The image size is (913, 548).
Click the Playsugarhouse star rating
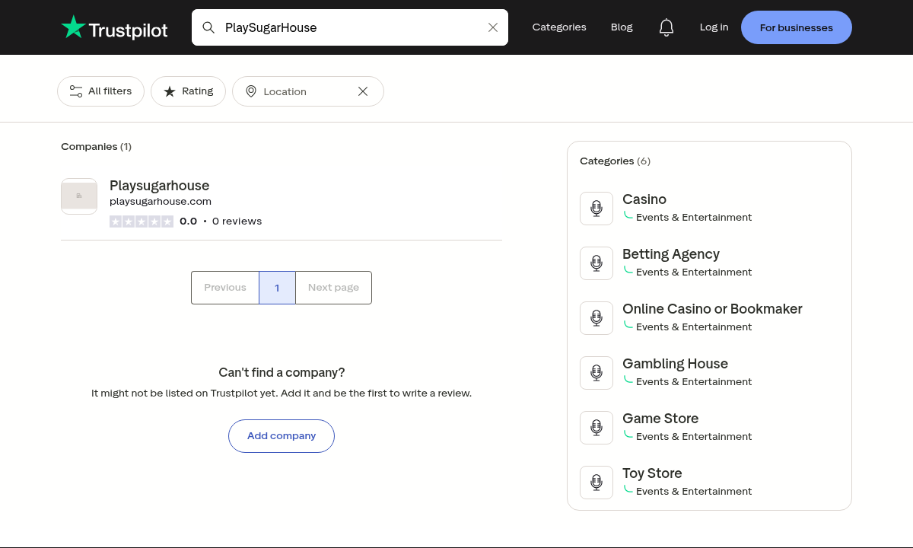click(142, 221)
